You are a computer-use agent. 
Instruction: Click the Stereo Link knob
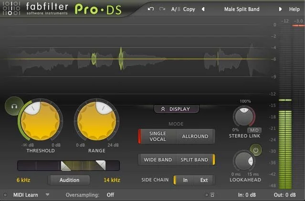point(244,116)
